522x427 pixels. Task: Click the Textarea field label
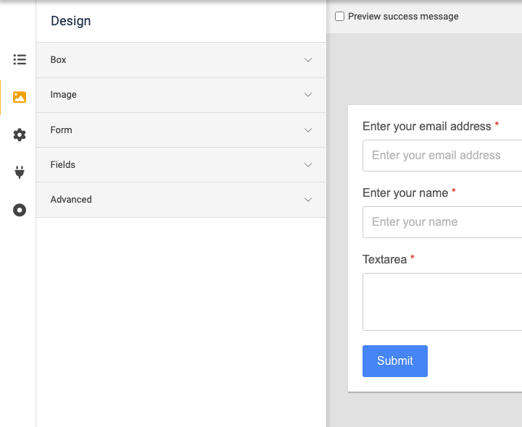[384, 259]
